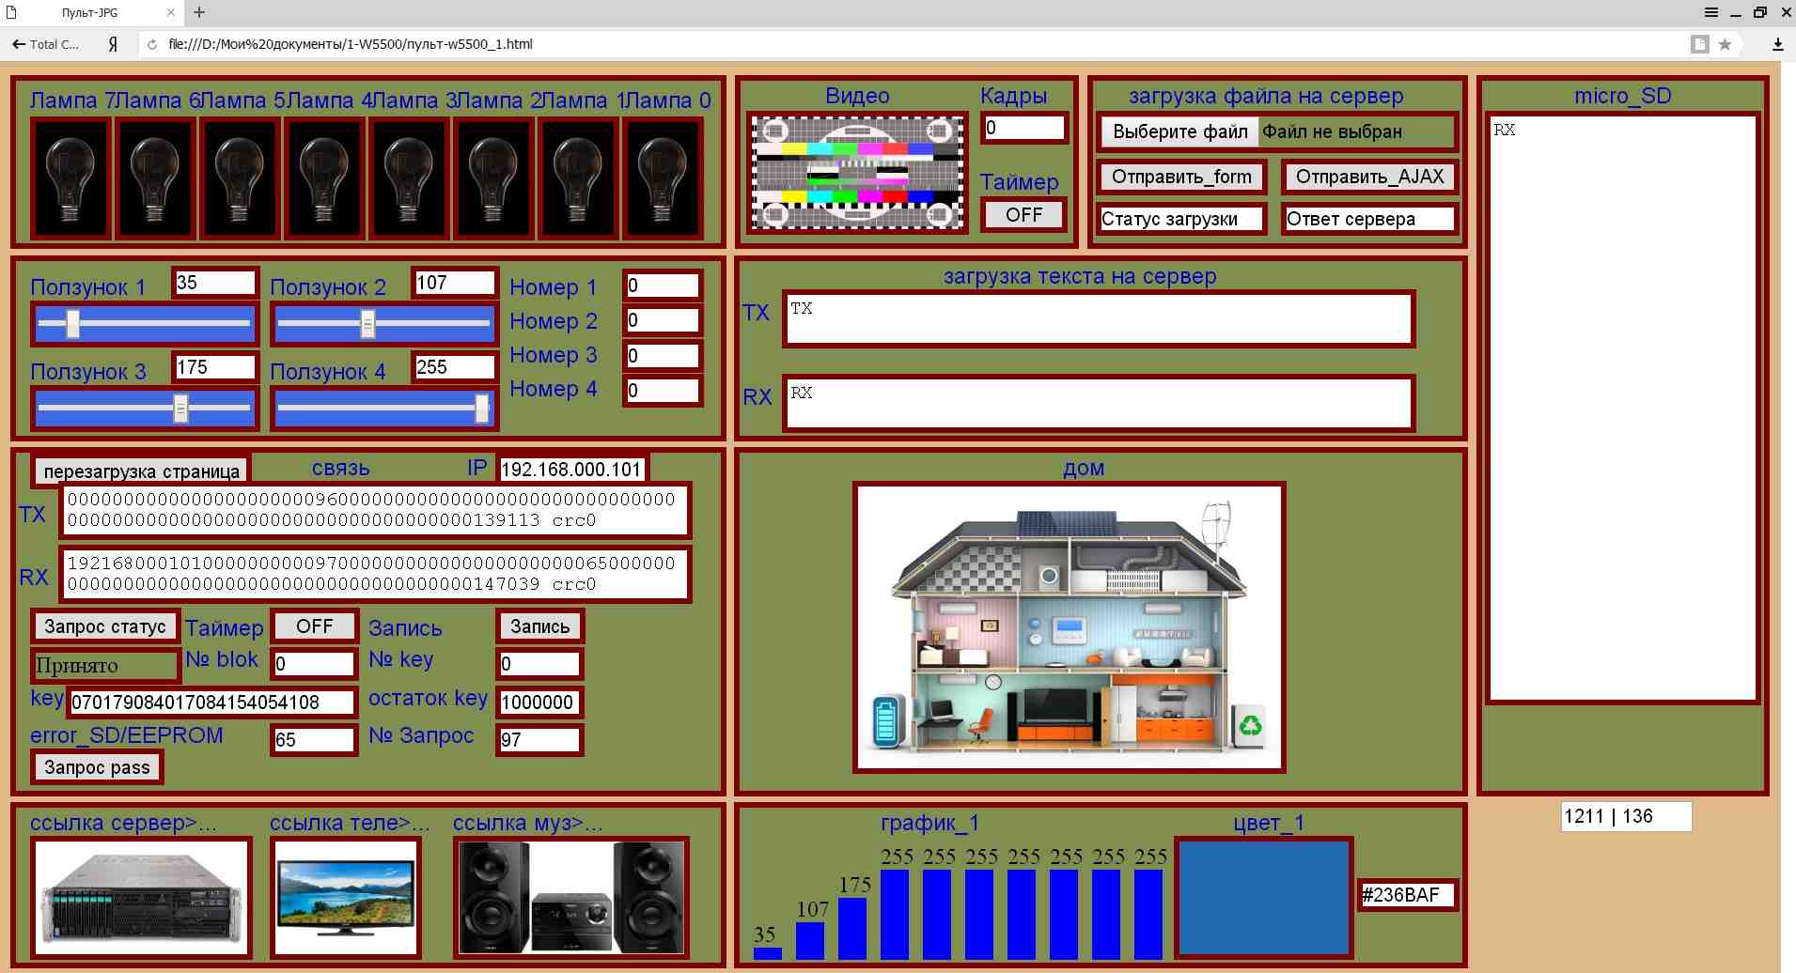
Task: Open the TV image link
Action: [x=345, y=897]
